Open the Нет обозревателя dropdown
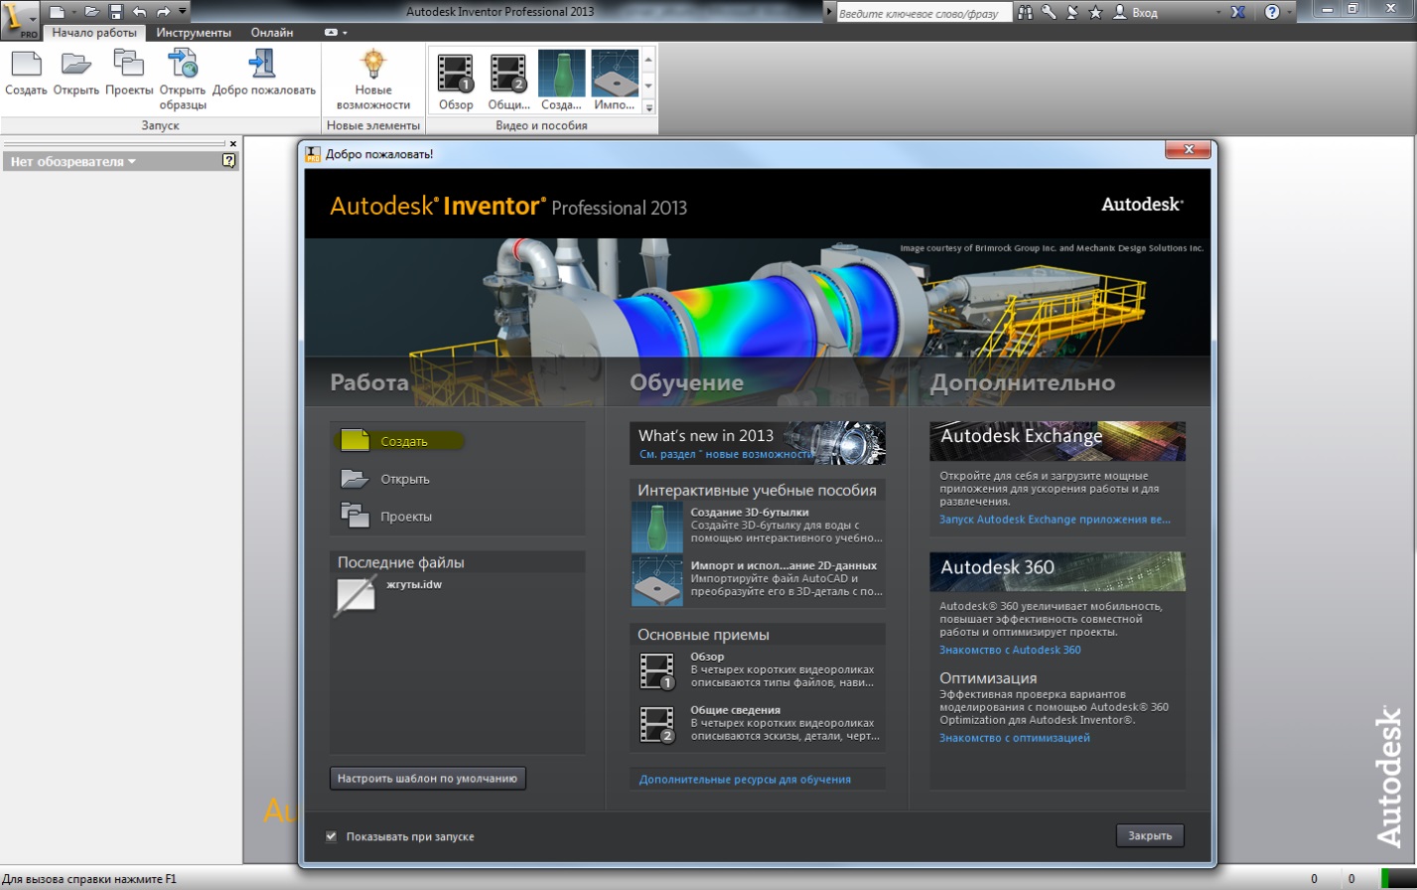This screenshot has width=1417, height=890. (73, 161)
